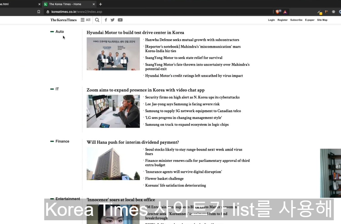
Task: Click the Brave shields icon
Action: (278, 12)
